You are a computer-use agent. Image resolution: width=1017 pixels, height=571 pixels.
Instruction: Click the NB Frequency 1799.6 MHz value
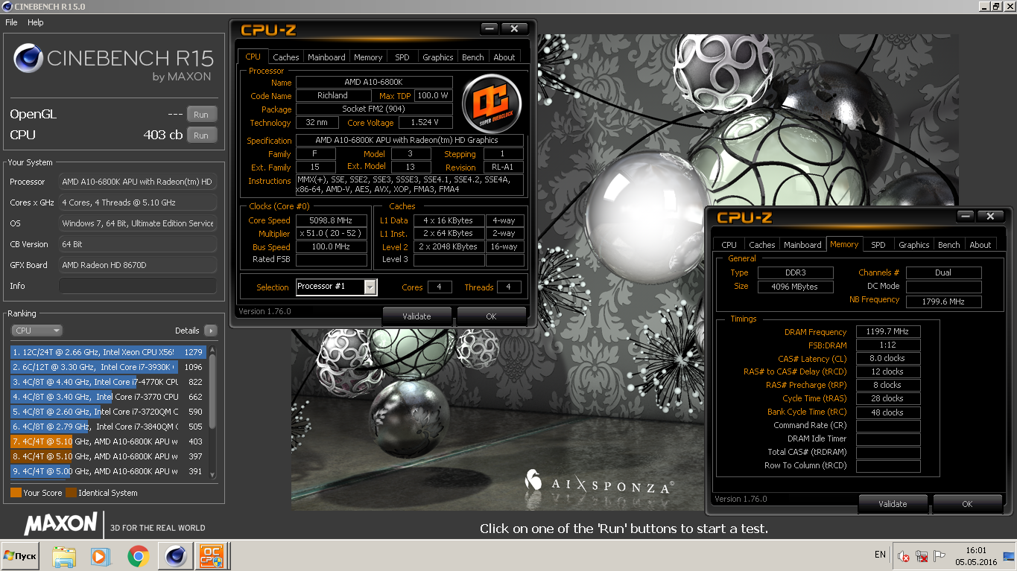coord(944,302)
